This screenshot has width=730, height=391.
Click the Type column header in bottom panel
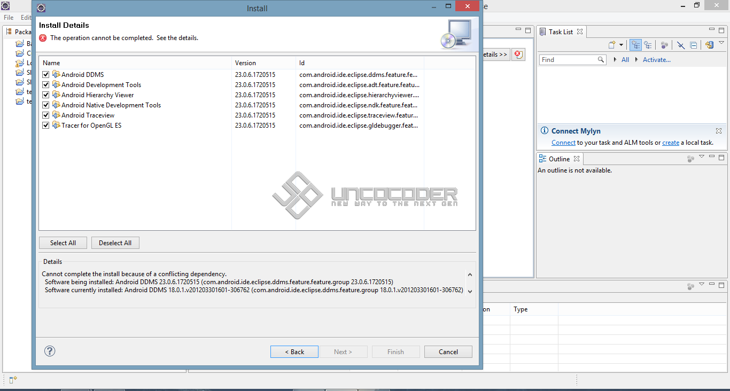pos(534,309)
